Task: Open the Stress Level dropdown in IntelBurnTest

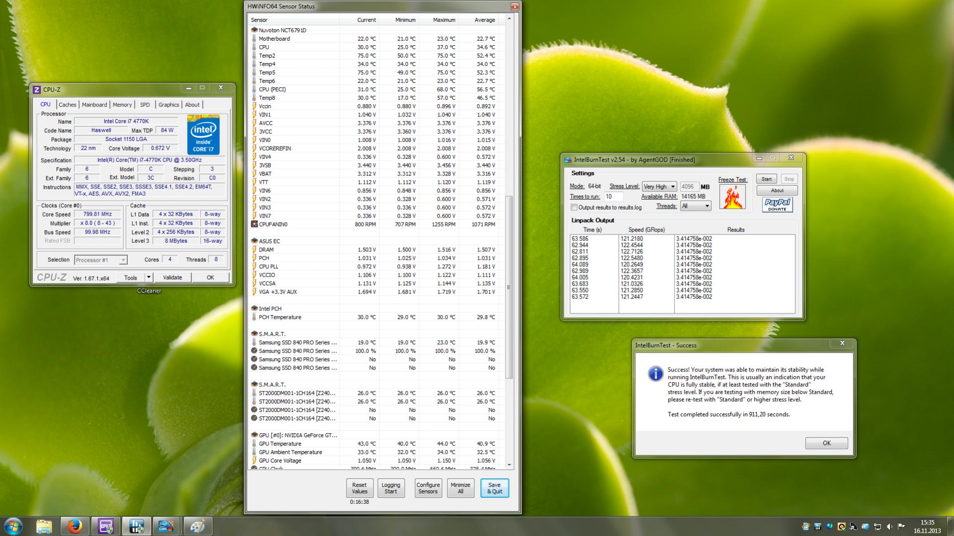Action: (x=659, y=186)
